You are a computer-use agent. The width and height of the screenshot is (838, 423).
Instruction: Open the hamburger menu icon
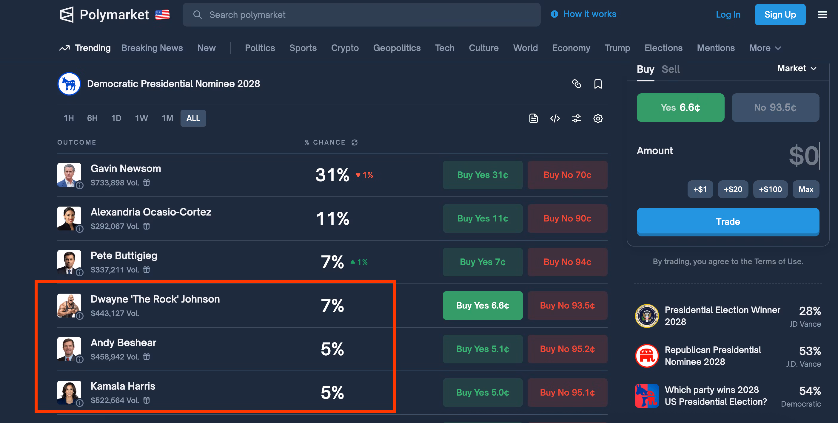(822, 15)
